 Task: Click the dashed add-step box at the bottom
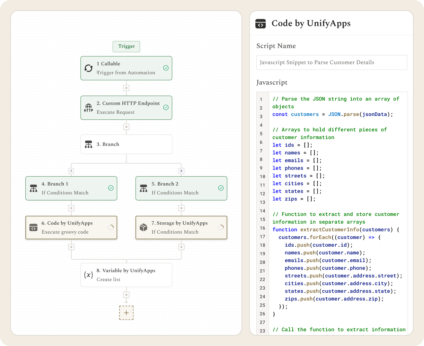127,313
